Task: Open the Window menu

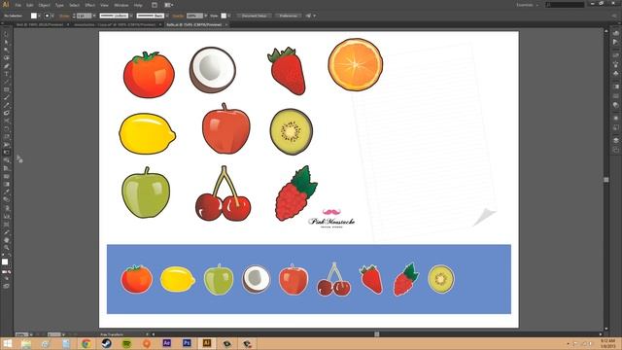Action: pos(121,5)
